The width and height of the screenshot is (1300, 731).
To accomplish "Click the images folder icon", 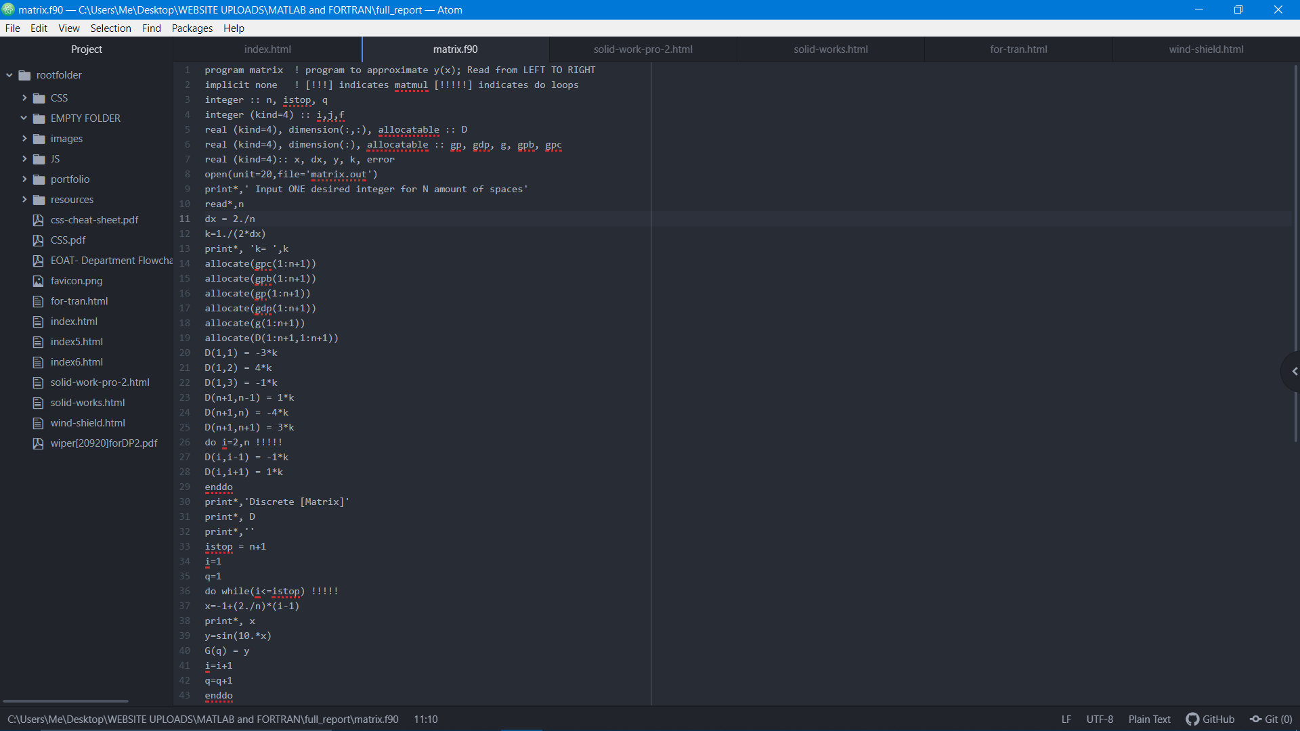I will [x=39, y=139].
